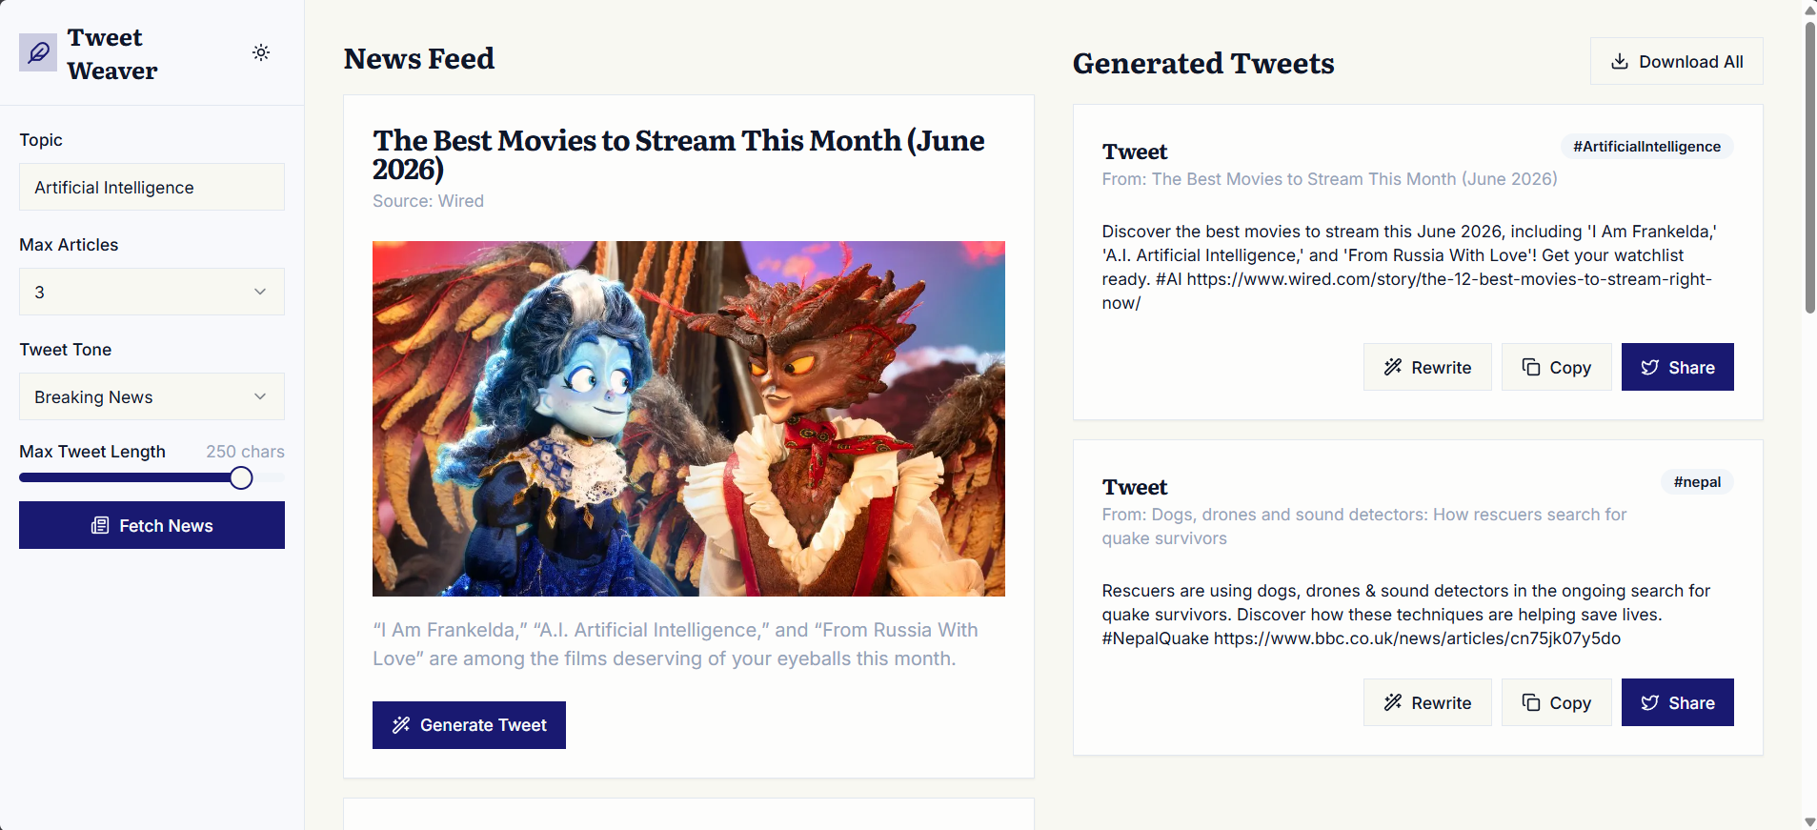
Task: Click the Generated Tweets heading
Action: [x=1202, y=63]
